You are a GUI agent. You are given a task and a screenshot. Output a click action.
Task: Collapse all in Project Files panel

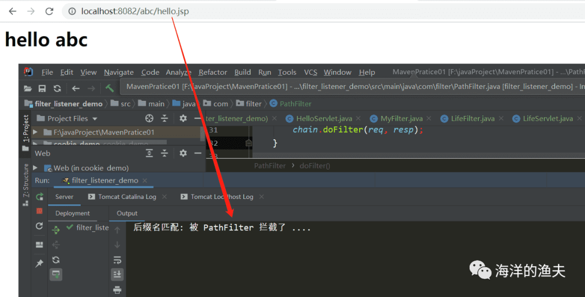click(x=165, y=119)
